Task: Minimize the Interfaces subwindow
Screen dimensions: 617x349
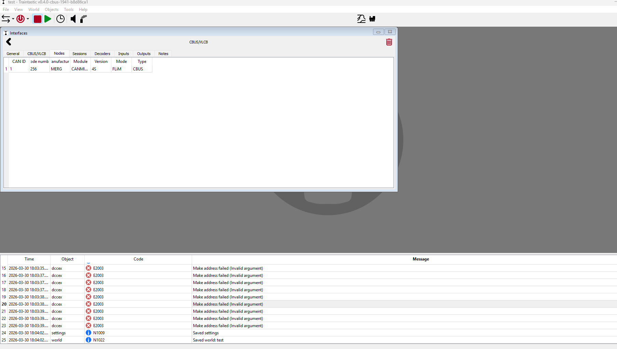Action: tap(378, 32)
